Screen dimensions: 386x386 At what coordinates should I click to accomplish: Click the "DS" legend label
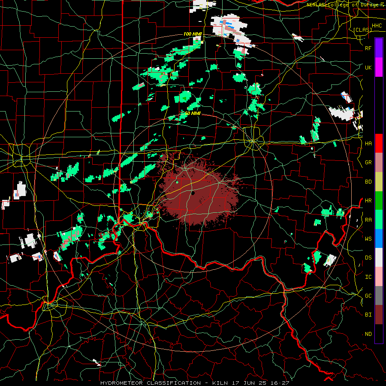(368, 258)
